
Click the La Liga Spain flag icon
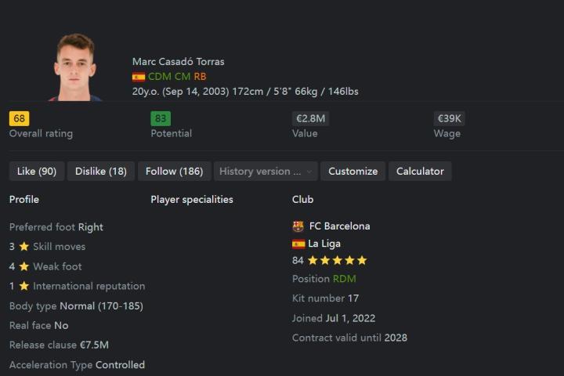click(x=298, y=244)
